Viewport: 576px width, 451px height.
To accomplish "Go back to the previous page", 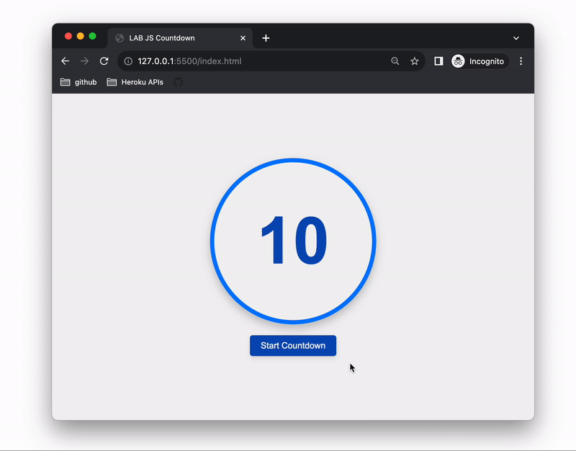I will (66, 61).
